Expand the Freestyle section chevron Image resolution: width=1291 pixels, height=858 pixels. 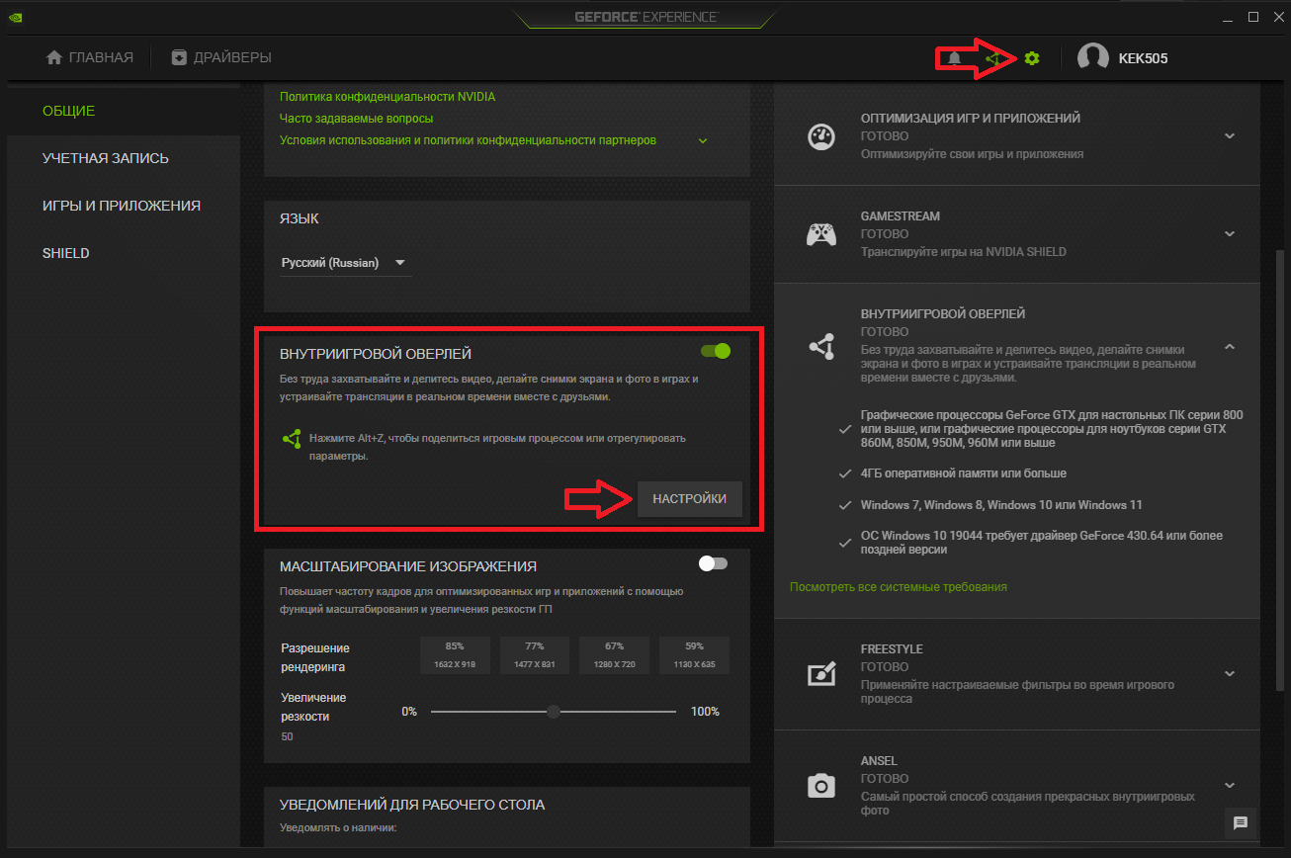(x=1230, y=673)
